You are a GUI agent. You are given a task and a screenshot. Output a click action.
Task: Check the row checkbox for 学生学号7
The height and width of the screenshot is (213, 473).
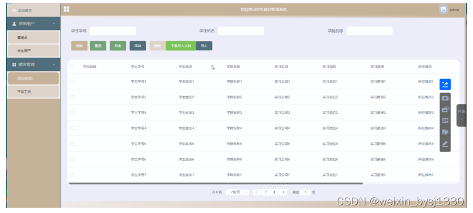[72, 175]
